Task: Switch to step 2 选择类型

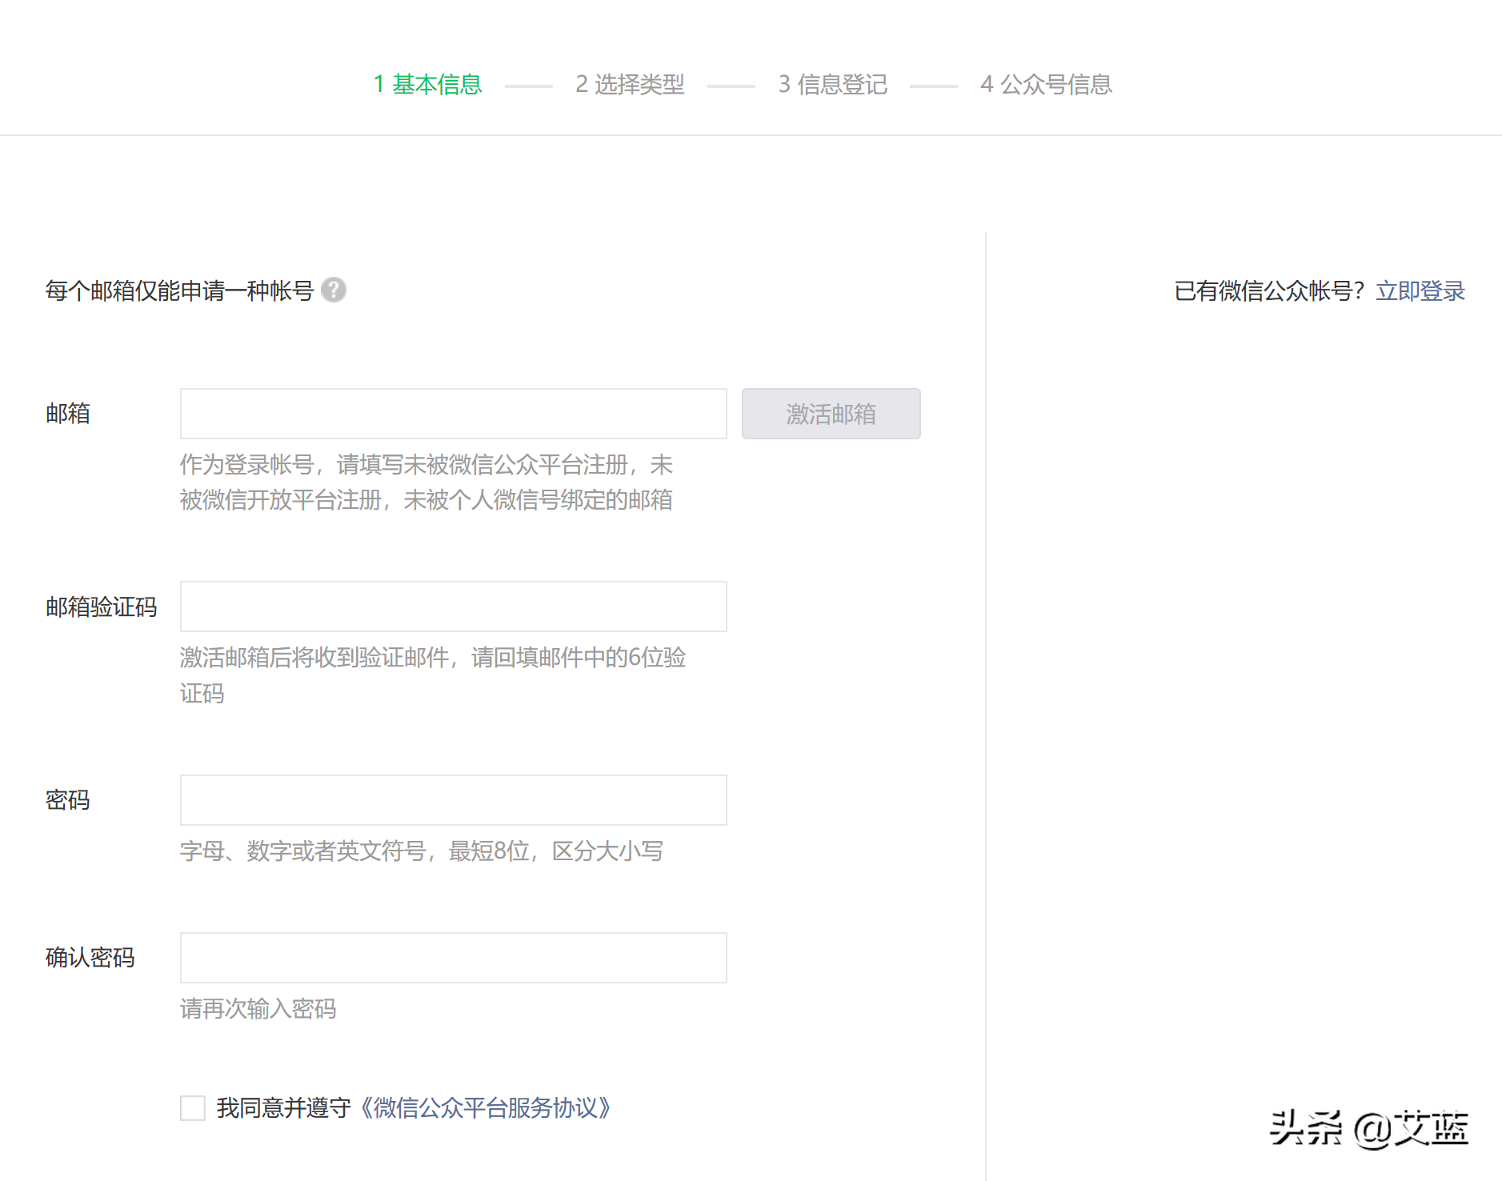Action: pos(630,85)
